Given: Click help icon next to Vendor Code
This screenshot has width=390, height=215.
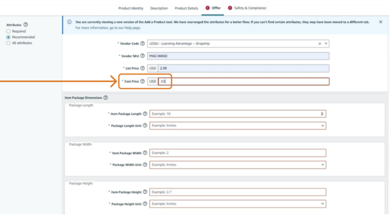Looking at the screenshot, I should pyautogui.click(x=142, y=43).
